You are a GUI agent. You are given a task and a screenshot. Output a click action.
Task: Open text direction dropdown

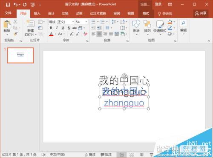(x=124, y=22)
